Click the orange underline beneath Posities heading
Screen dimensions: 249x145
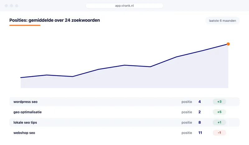pyautogui.click(x=25, y=25)
